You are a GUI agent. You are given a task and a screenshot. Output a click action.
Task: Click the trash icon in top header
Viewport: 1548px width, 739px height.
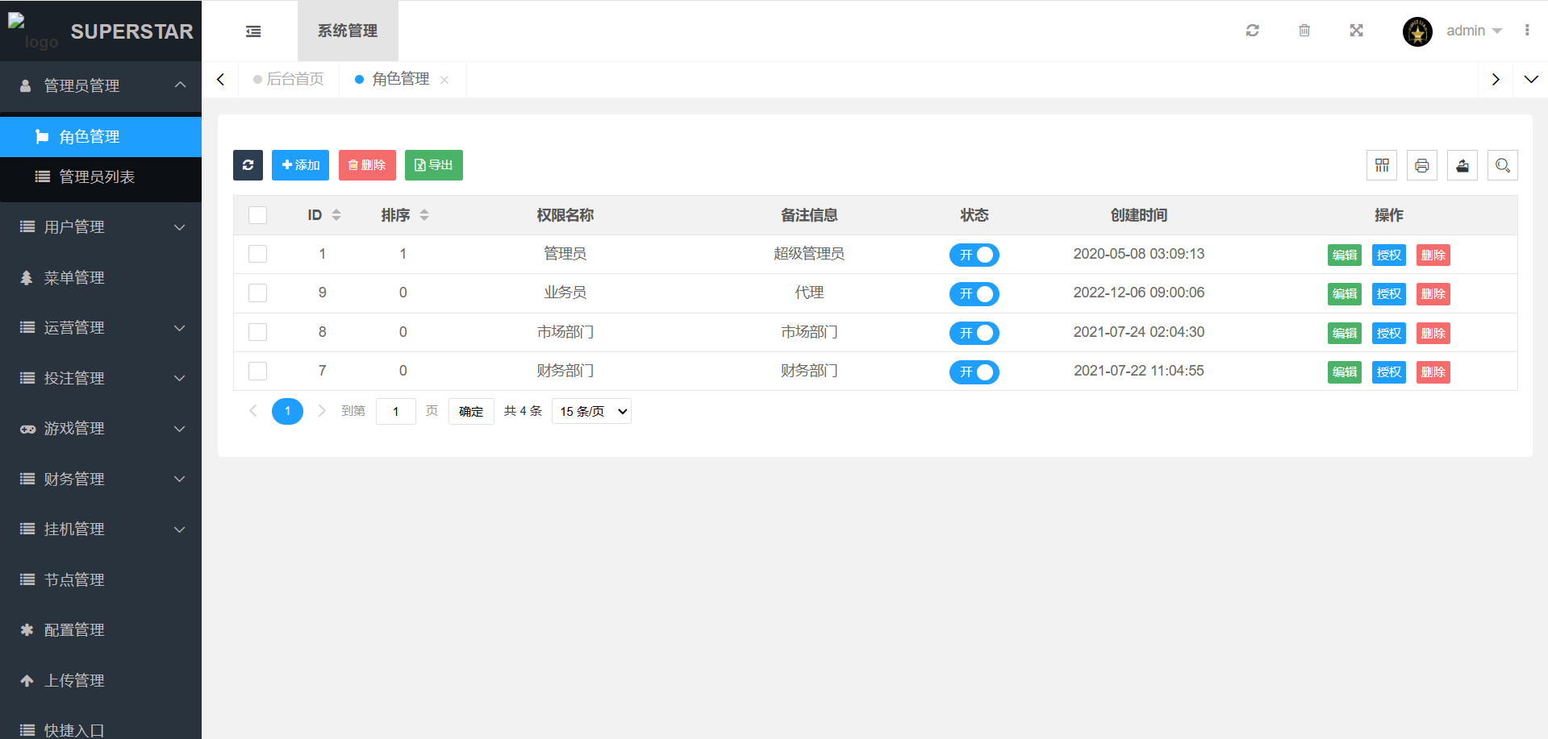point(1304,31)
